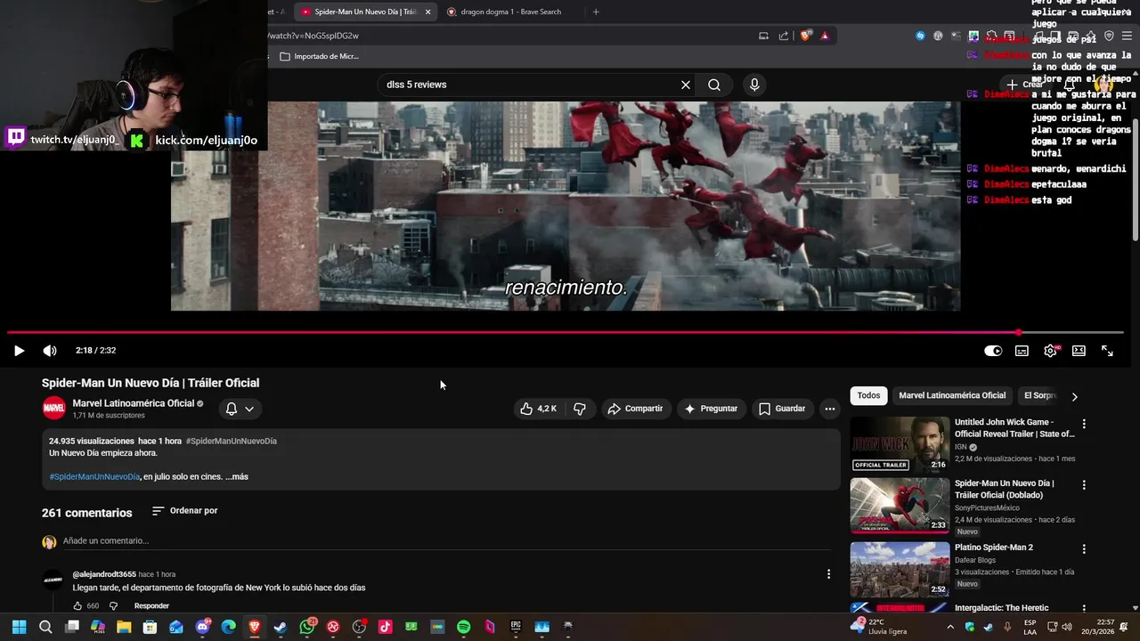Open Untitled John Wick Game thumbnail

coord(900,444)
